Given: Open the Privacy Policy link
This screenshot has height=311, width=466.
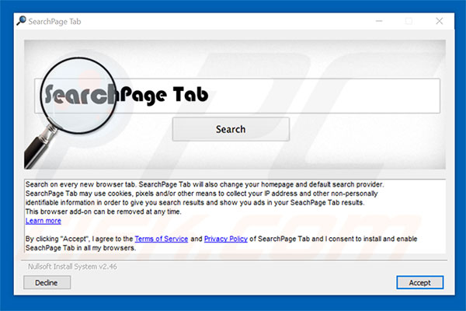Looking at the screenshot, I should pos(226,239).
